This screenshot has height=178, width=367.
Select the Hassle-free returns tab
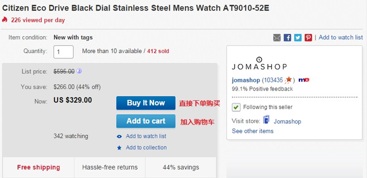110,168
